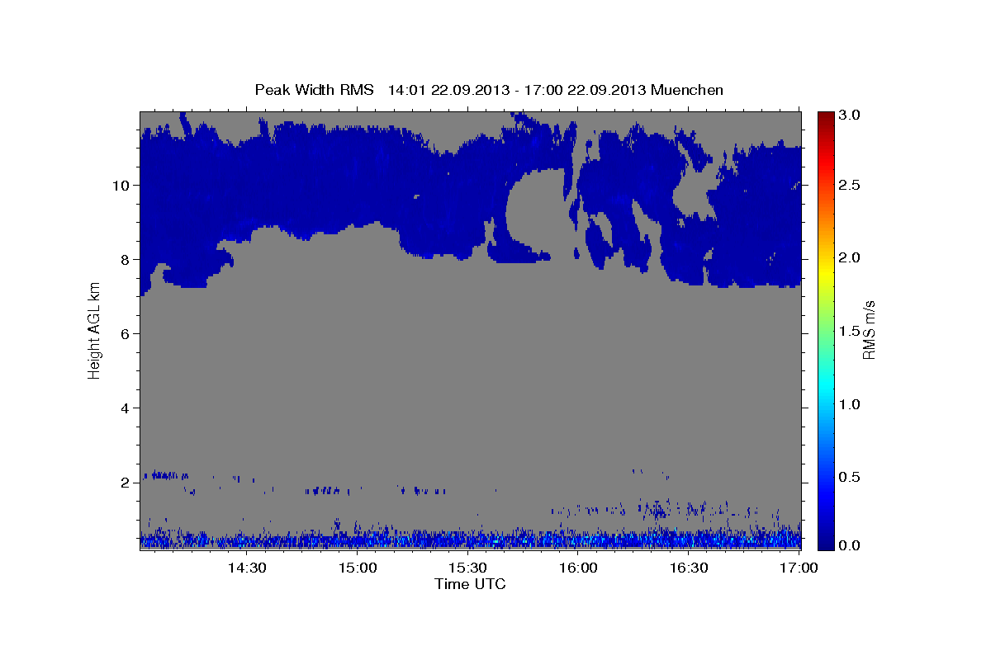Click the 14:30 time tick label

click(247, 568)
